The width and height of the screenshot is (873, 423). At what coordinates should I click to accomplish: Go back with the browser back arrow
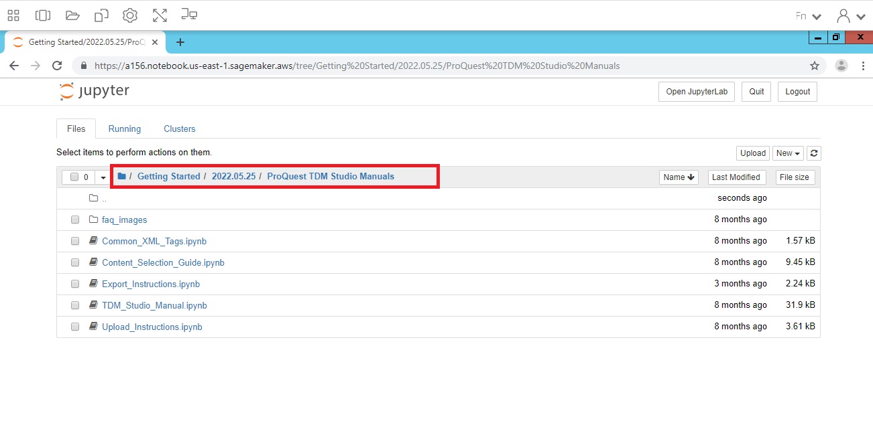(x=14, y=66)
